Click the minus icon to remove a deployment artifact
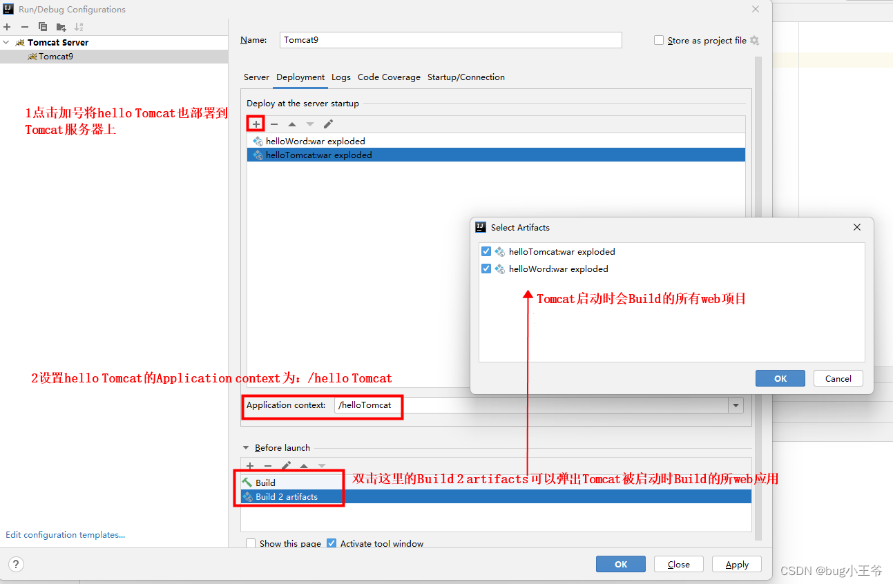The image size is (893, 584). point(273,124)
